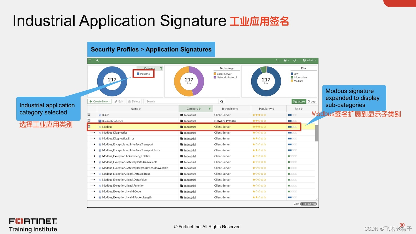416x234 pixels.
Task: Click the filter icon in Category chart header
Action: [x=161, y=68]
